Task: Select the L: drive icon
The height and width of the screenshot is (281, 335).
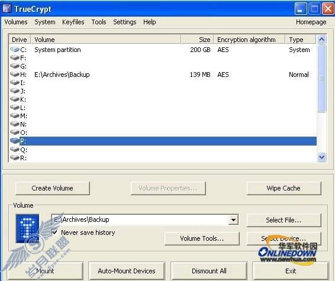Action: [15, 108]
